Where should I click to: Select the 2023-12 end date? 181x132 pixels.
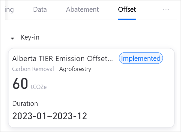point(70,116)
